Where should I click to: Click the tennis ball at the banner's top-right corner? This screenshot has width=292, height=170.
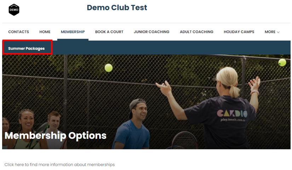[x=282, y=62]
